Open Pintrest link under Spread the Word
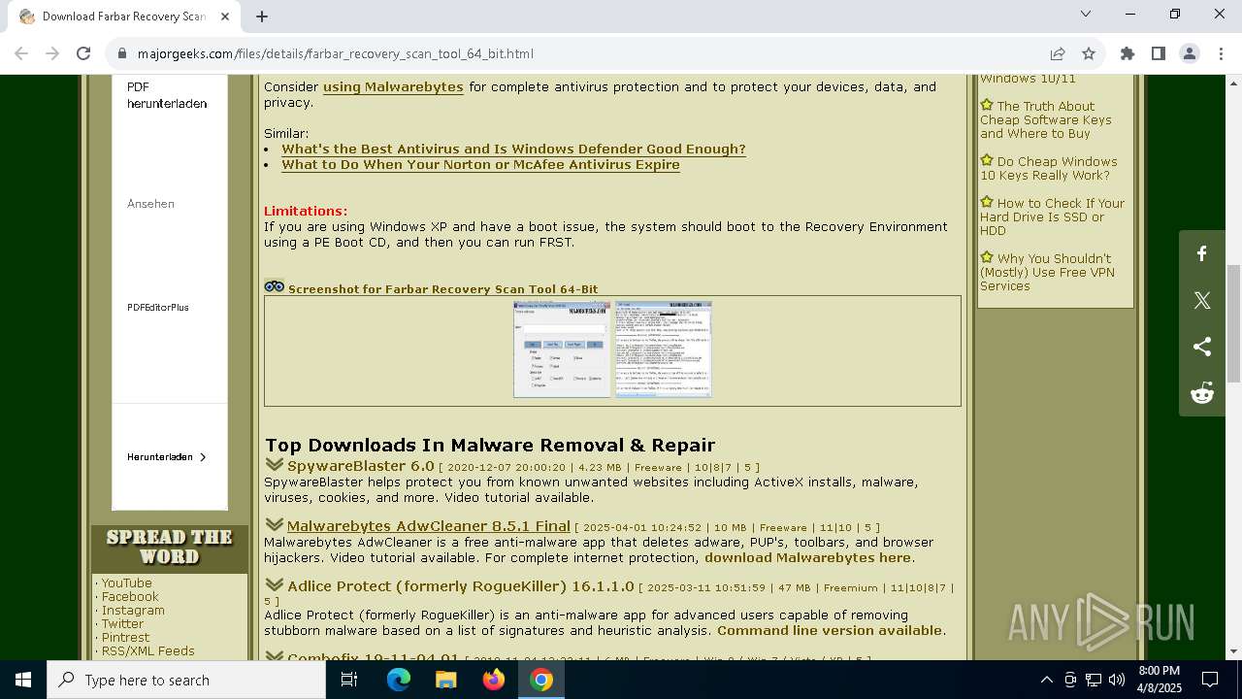This screenshot has height=699, width=1242. (x=125, y=637)
